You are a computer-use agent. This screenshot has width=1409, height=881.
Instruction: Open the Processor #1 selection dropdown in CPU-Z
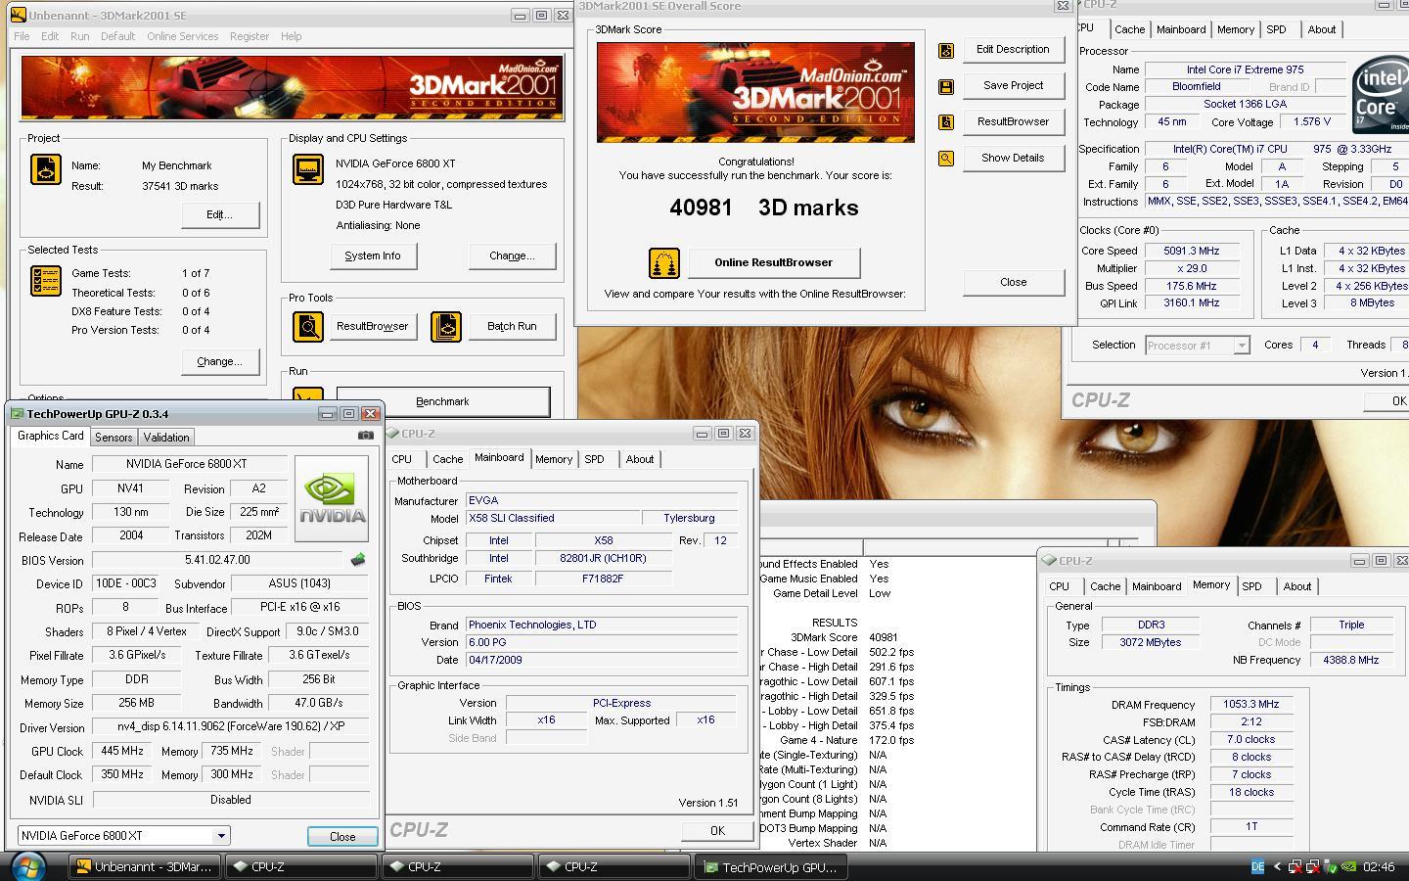pyautogui.click(x=1241, y=346)
